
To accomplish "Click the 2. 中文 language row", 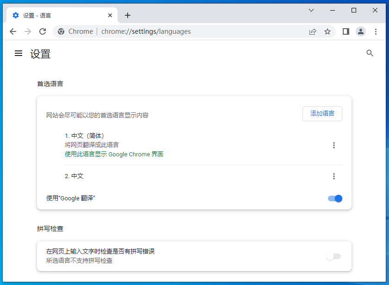I will (x=203, y=176).
